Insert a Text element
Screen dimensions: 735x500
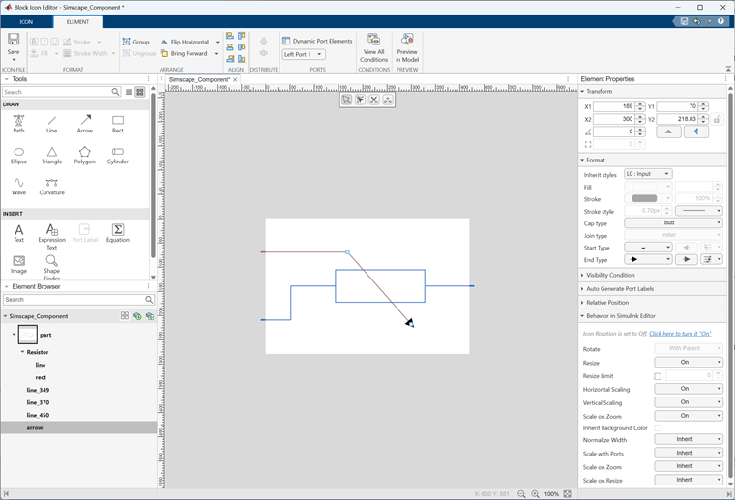(x=18, y=233)
